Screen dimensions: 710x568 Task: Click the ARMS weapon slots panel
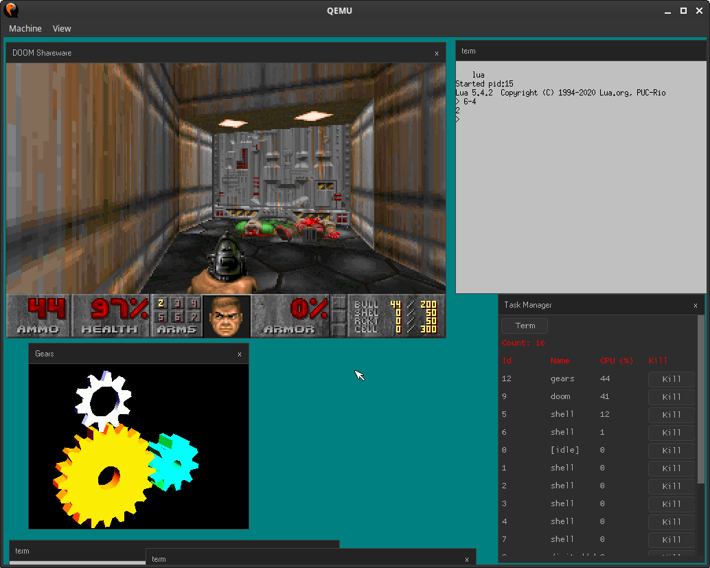click(x=176, y=316)
